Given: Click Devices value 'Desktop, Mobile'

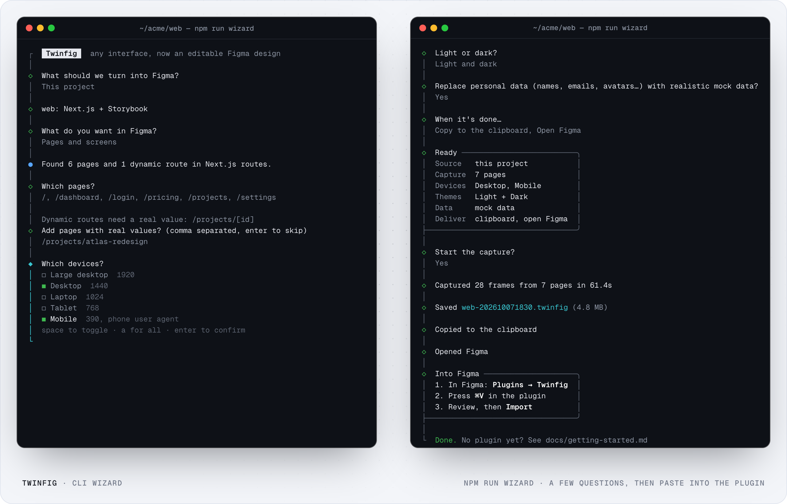Looking at the screenshot, I should [x=508, y=186].
